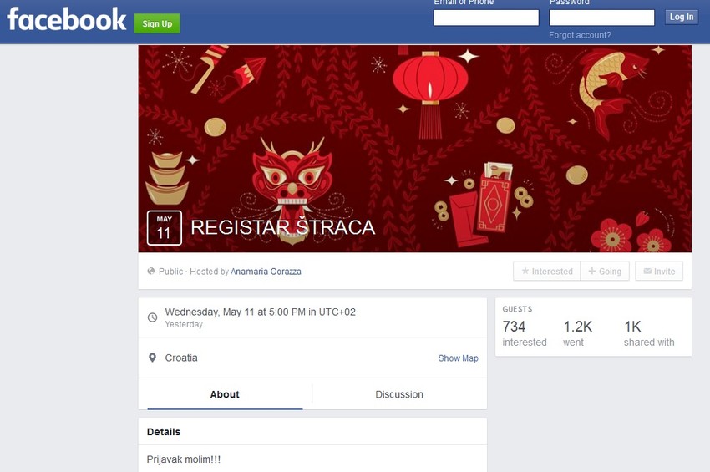Click the envelope icon on Invite button

(647, 271)
